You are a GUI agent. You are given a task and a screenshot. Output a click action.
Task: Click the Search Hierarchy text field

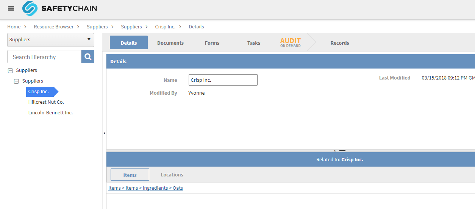pos(44,57)
